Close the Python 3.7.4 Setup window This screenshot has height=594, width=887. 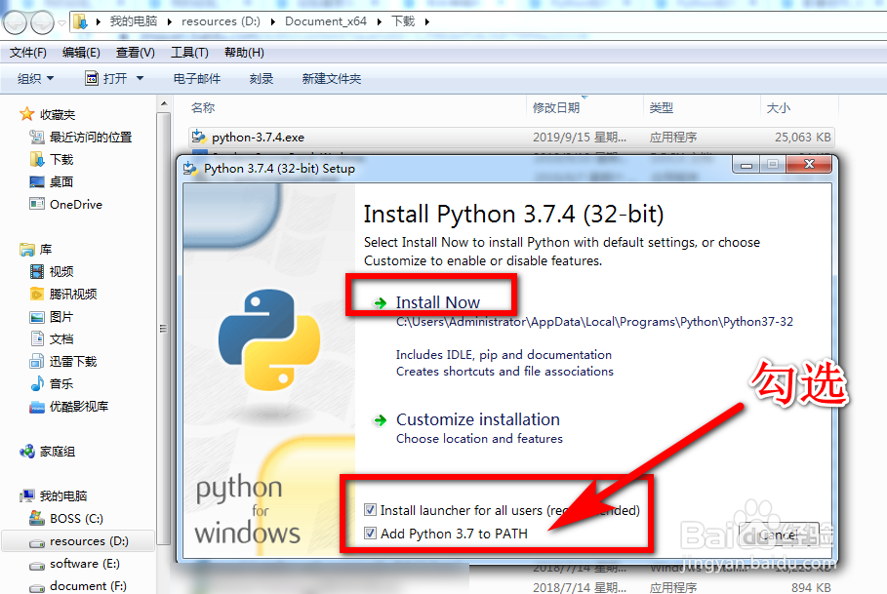coord(809,165)
